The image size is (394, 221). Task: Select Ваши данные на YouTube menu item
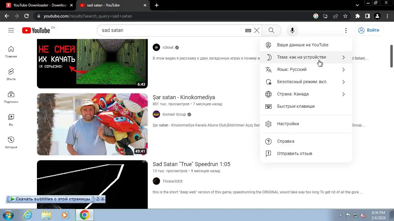coord(306,45)
